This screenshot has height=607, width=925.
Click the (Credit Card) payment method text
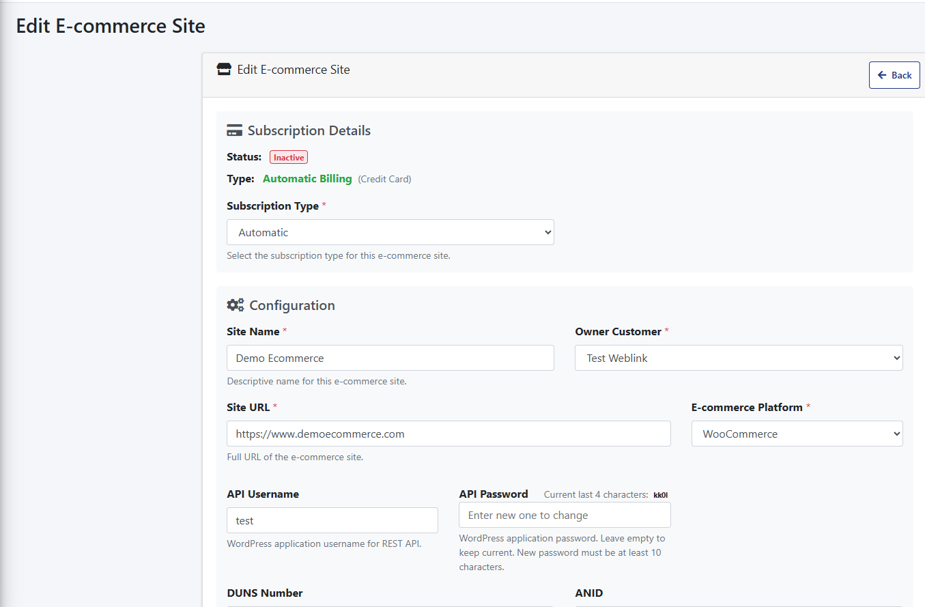(384, 180)
